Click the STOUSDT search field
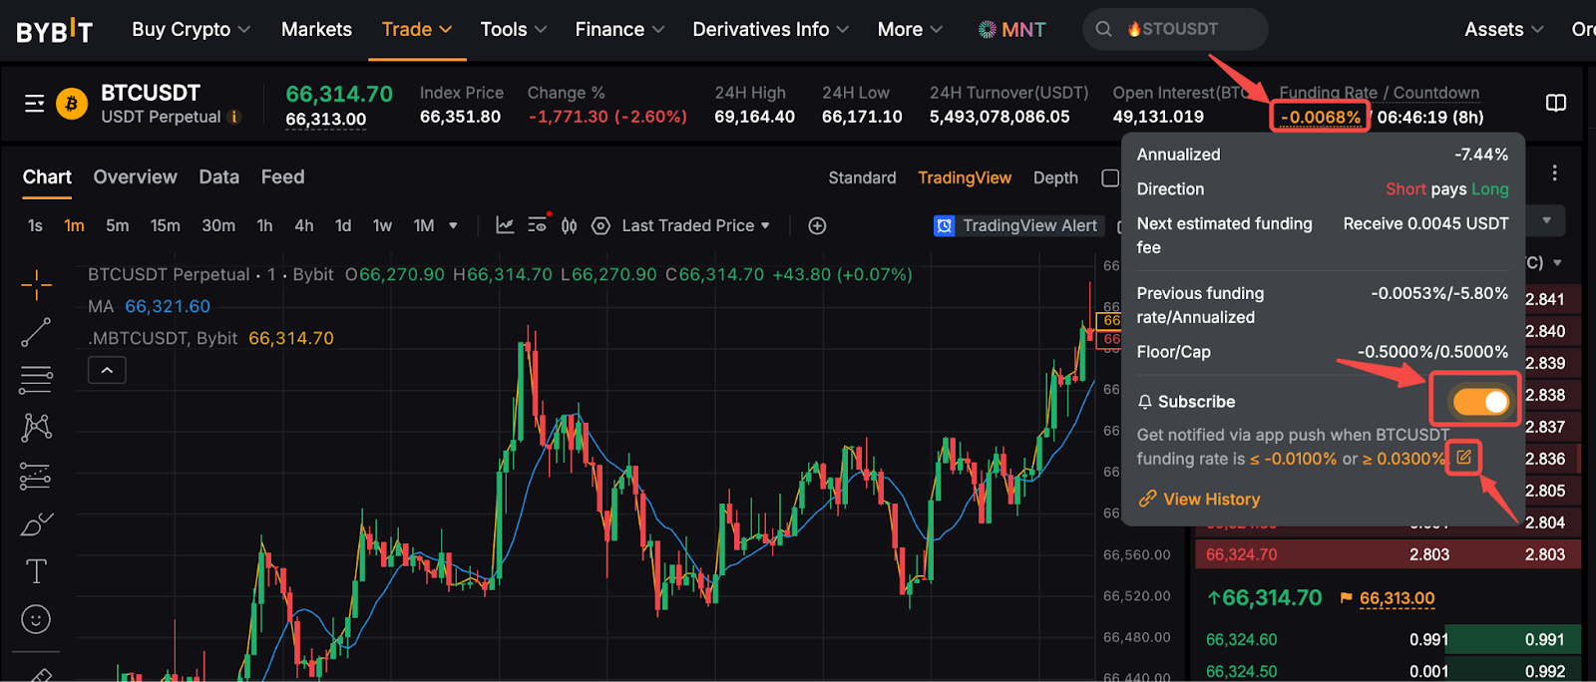This screenshot has height=682, width=1596. pos(1177,30)
